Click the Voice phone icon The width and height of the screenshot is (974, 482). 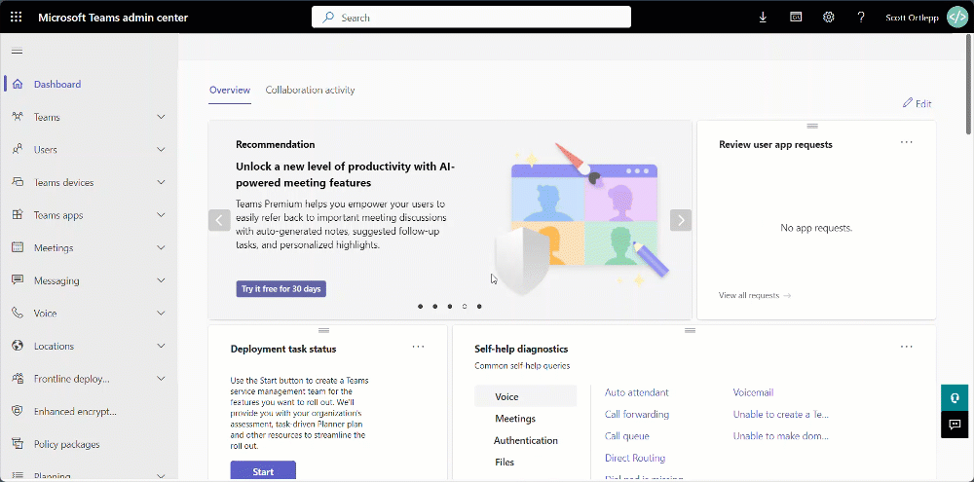18,313
